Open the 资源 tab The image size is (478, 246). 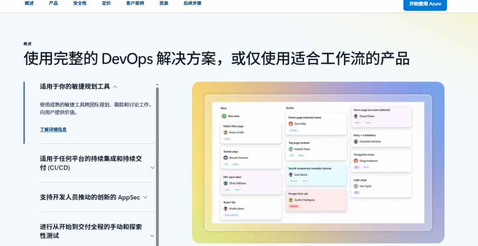point(164,3)
